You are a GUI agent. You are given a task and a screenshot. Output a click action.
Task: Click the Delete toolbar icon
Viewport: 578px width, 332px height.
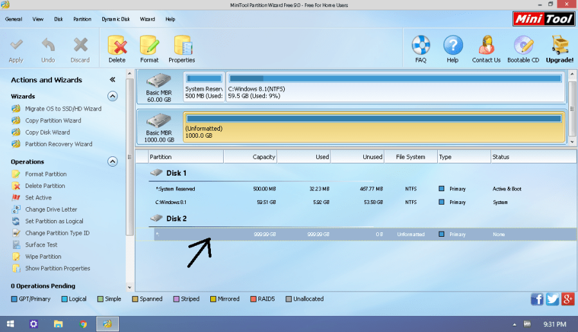[x=117, y=48]
